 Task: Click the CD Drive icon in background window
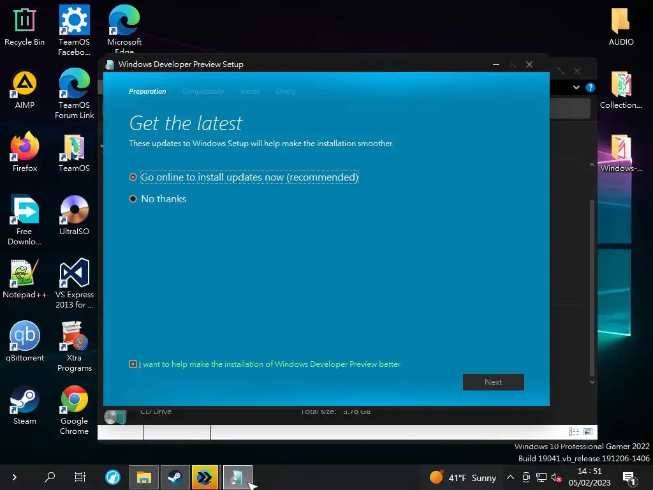pos(115,417)
